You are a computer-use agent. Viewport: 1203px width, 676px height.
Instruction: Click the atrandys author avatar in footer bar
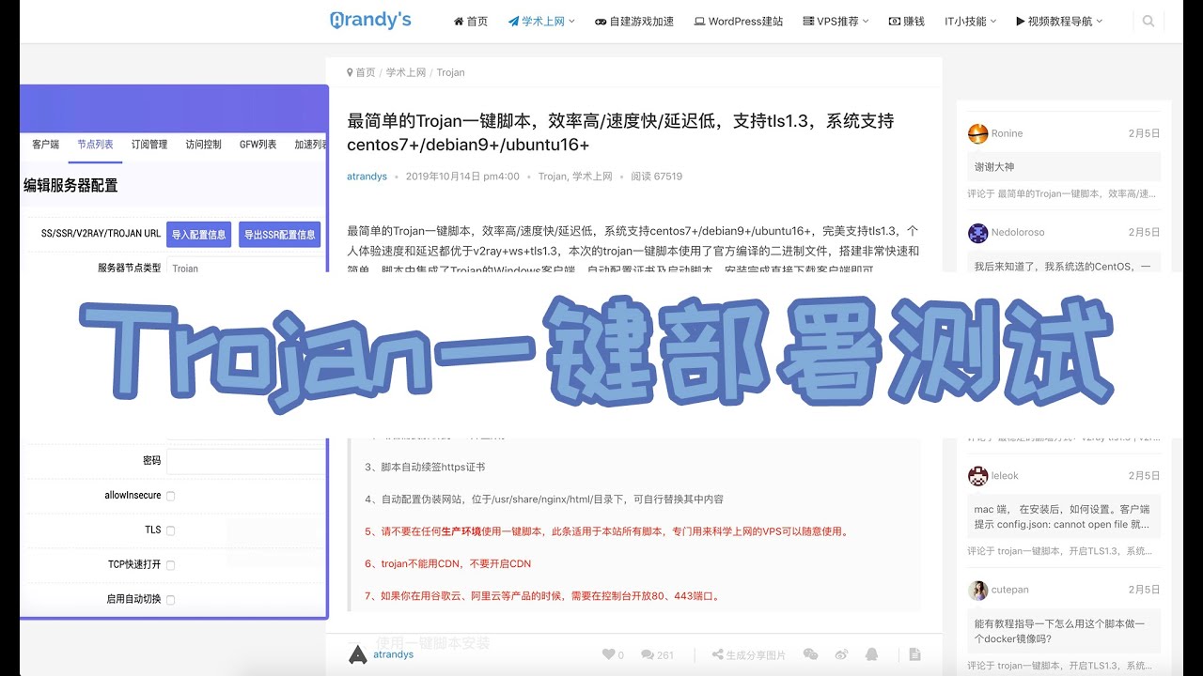click(x=357, y=654)
